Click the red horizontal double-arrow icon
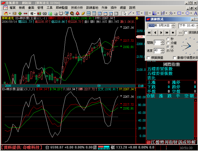 click(x=25, y=13)
